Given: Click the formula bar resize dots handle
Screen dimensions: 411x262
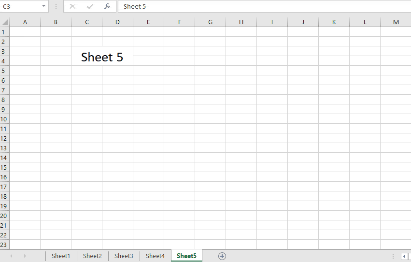Looking at the screenshot, I should tap(56, 6).
